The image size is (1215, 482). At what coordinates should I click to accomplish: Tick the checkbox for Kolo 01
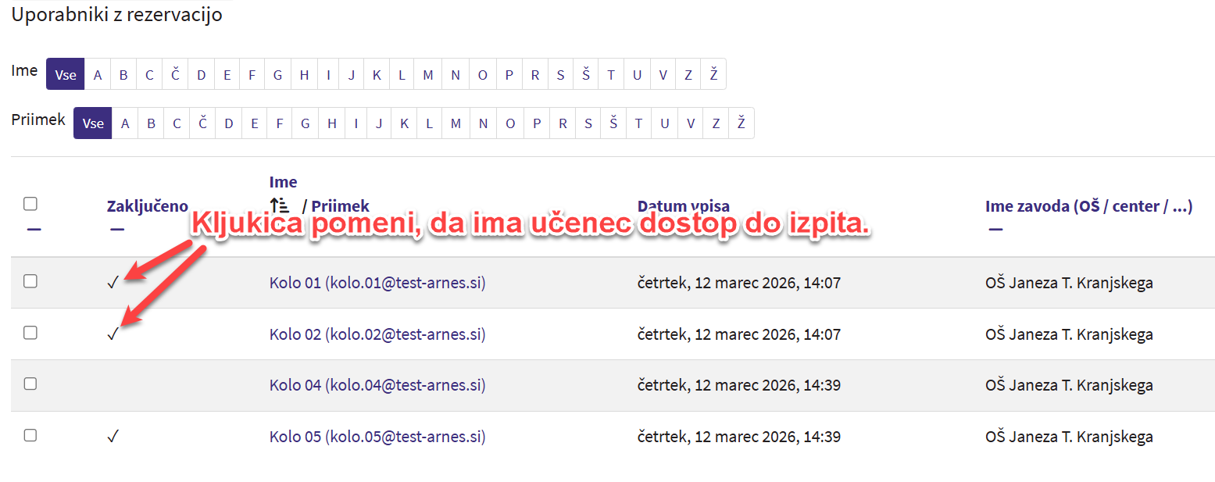pos(30,281)
